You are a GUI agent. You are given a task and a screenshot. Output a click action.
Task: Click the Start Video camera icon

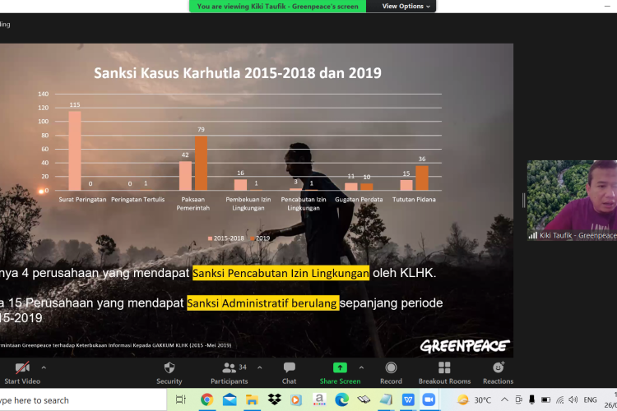pos(22,368)
